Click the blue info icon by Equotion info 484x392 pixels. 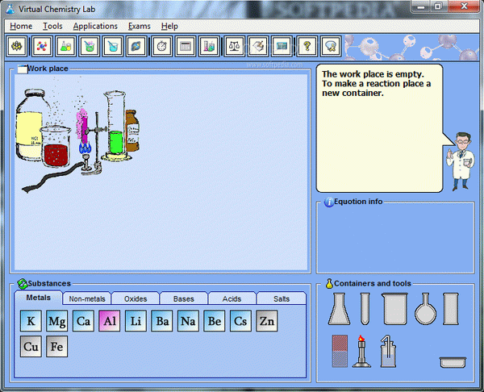coord(329,202)
